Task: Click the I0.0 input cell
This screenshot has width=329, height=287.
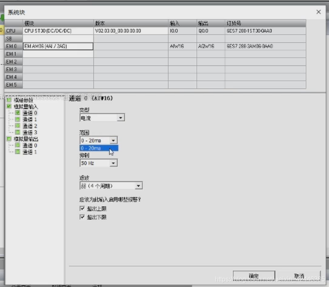Action: point(182,31)
